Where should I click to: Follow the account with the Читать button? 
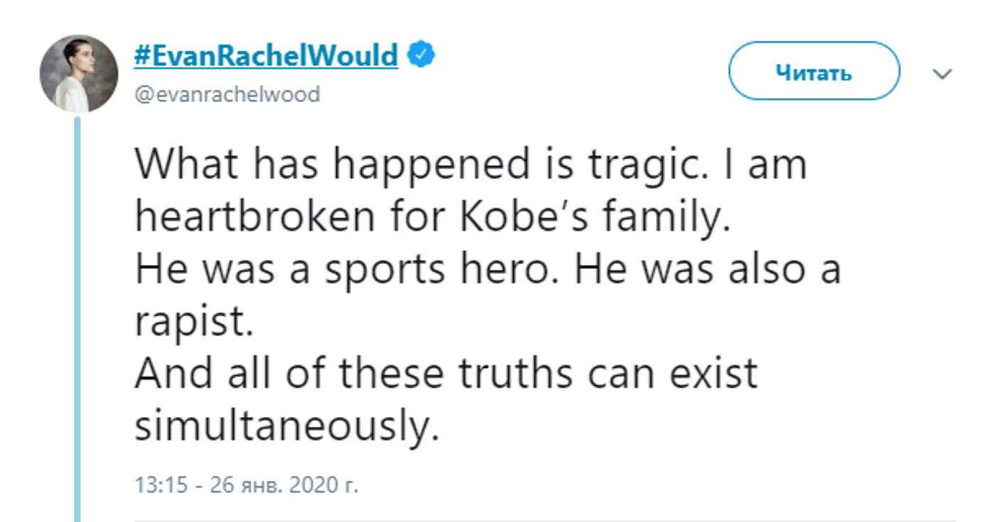coord(814,71)
